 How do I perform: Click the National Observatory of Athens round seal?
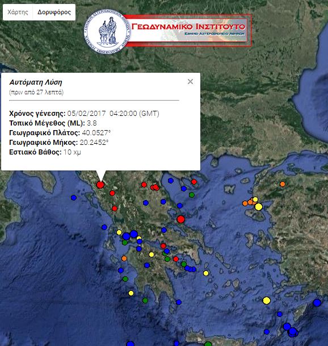[107, 31]
